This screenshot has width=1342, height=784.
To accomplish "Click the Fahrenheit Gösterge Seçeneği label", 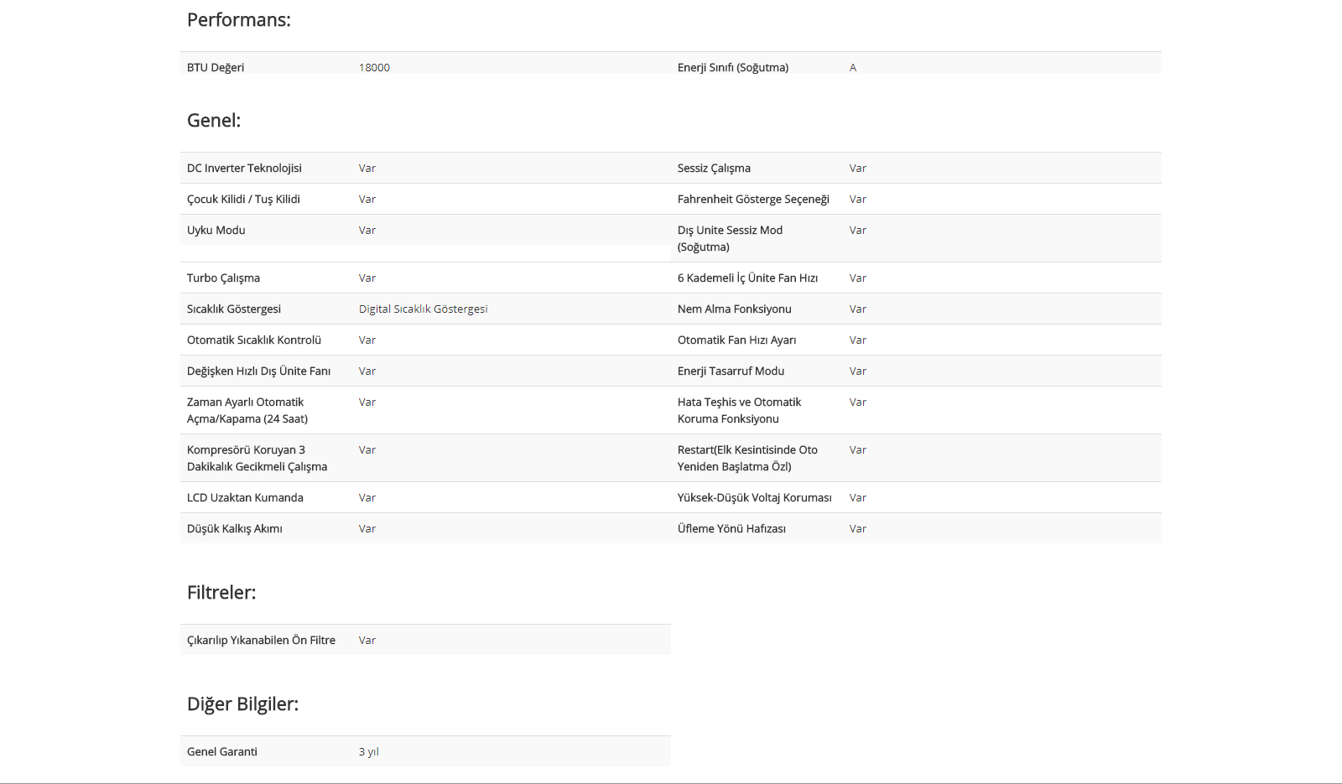I will (x=753, y=199).
